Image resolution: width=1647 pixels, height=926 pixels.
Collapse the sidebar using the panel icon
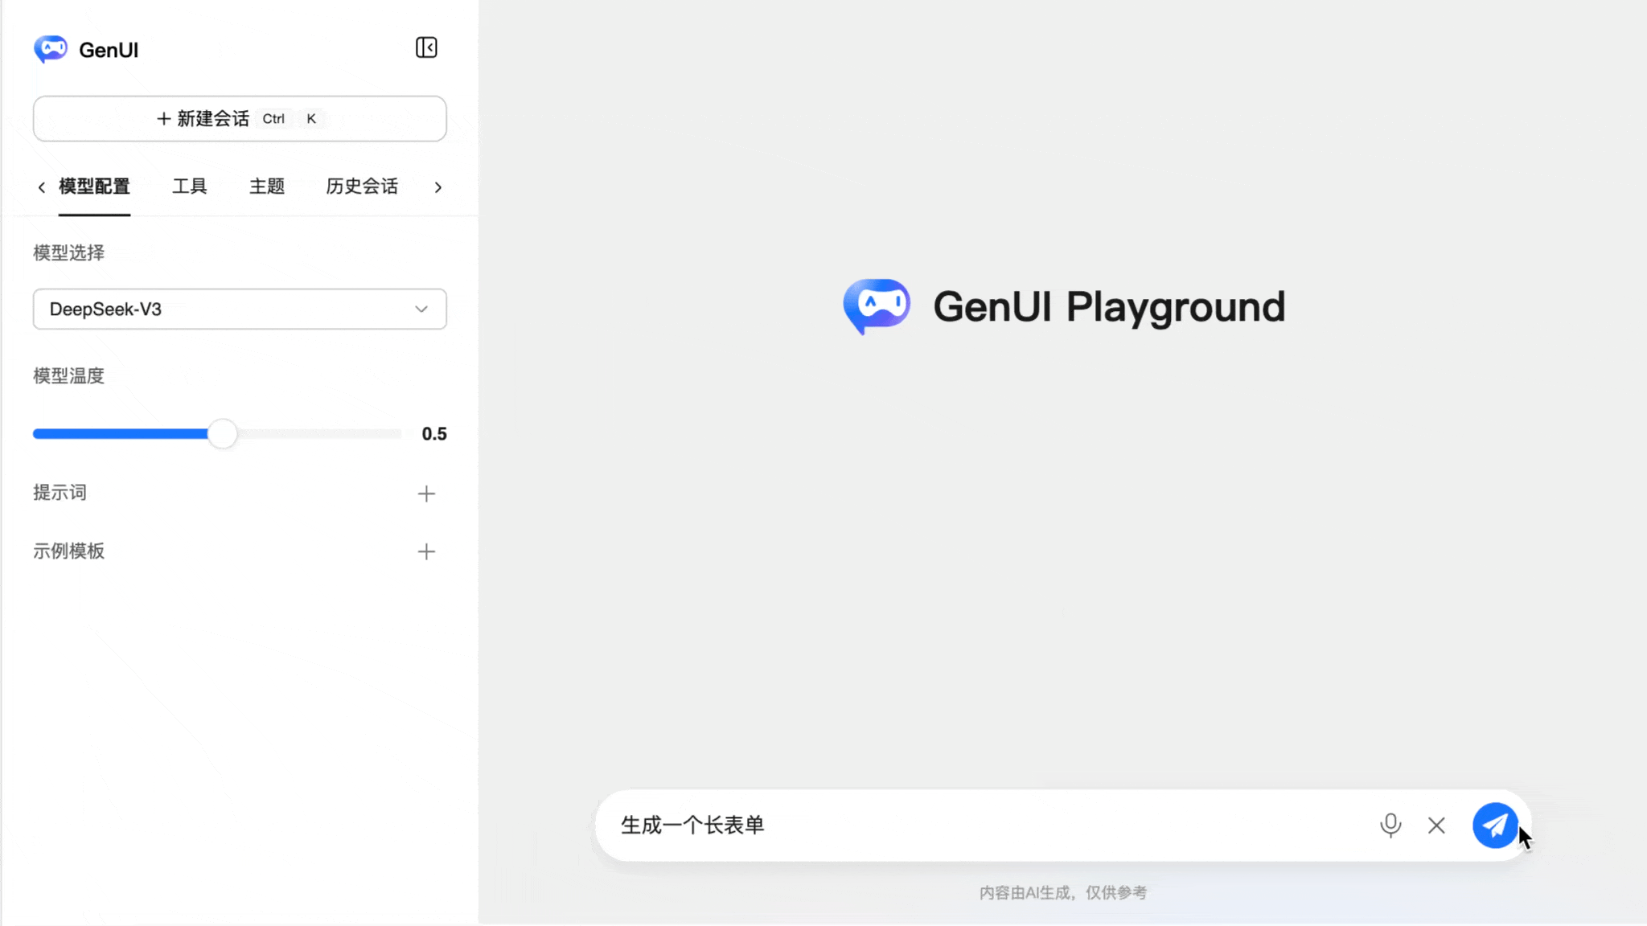point(427,47)
